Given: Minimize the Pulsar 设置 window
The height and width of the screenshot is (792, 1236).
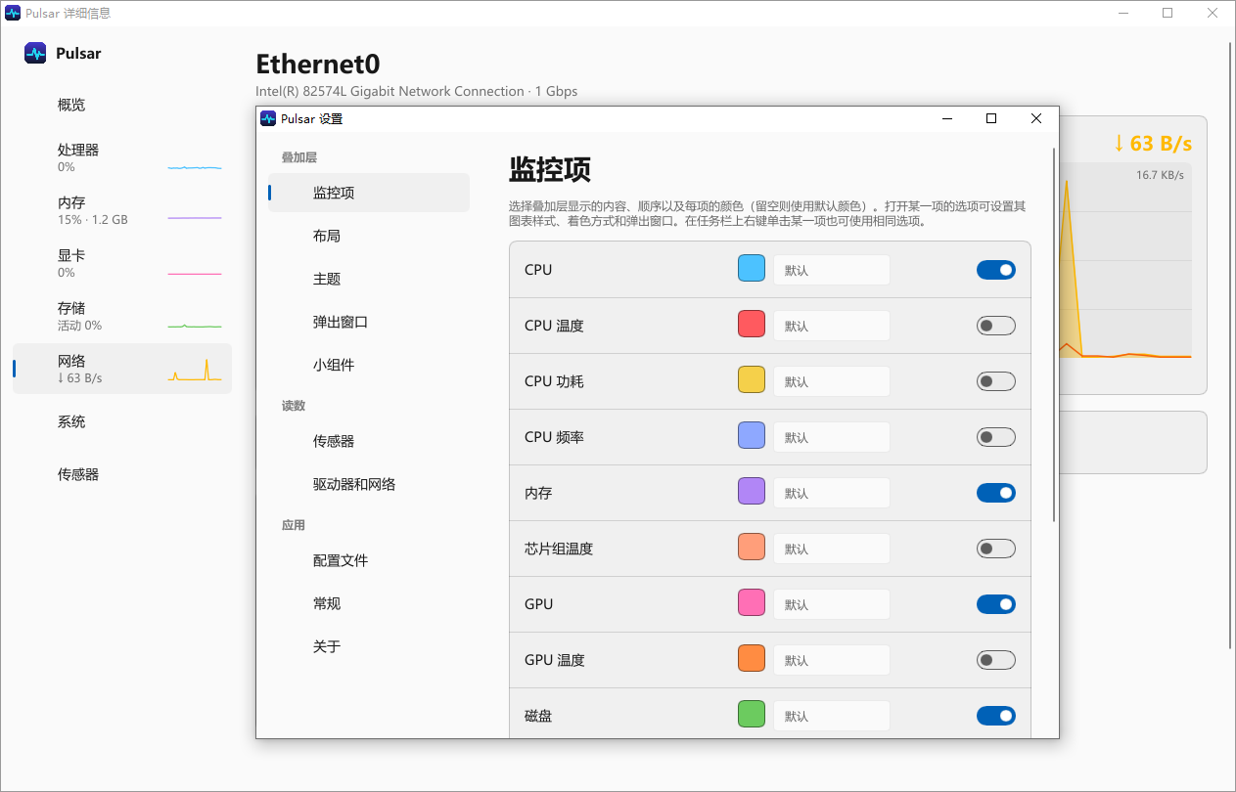Looking at the screenshot, I should click(947, 118).
